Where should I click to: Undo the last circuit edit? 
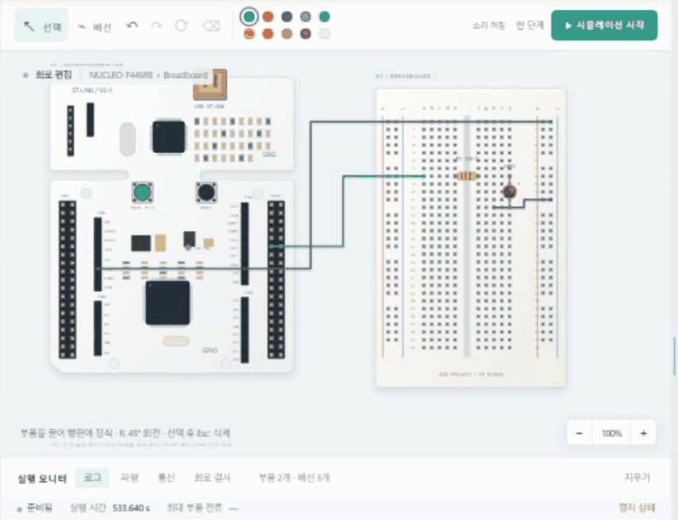click(x=132, y=26)
